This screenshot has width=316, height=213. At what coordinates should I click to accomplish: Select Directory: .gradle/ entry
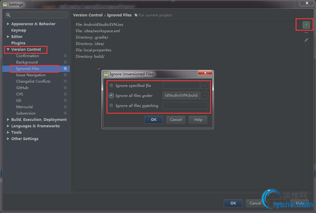[92, 37]
